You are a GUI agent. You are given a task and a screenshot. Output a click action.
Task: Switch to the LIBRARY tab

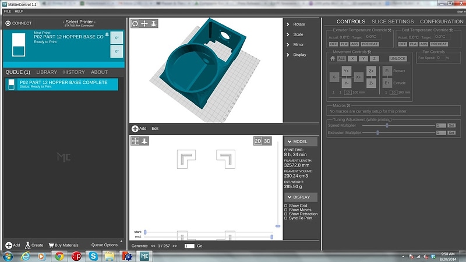tap(47, 72)
